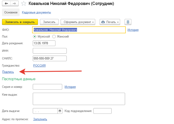
Task: Click the Код подразделения input field
Action: (x=102, y=111)
